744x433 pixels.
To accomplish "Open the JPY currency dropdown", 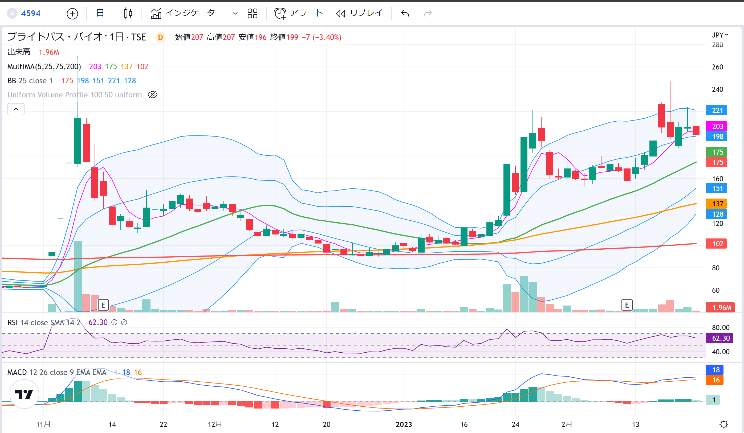I will tap(720, 35).
